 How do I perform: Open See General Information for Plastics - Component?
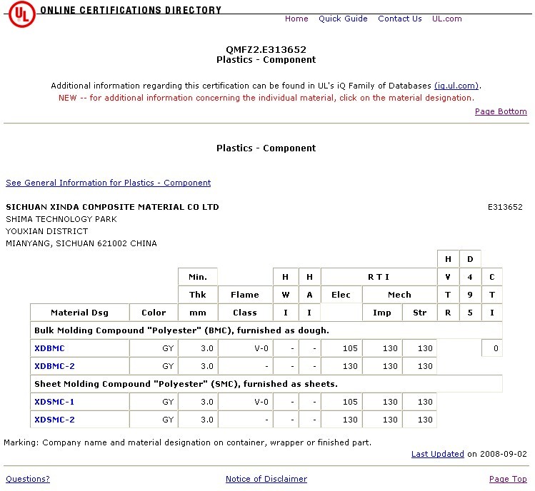click(108, 183)
